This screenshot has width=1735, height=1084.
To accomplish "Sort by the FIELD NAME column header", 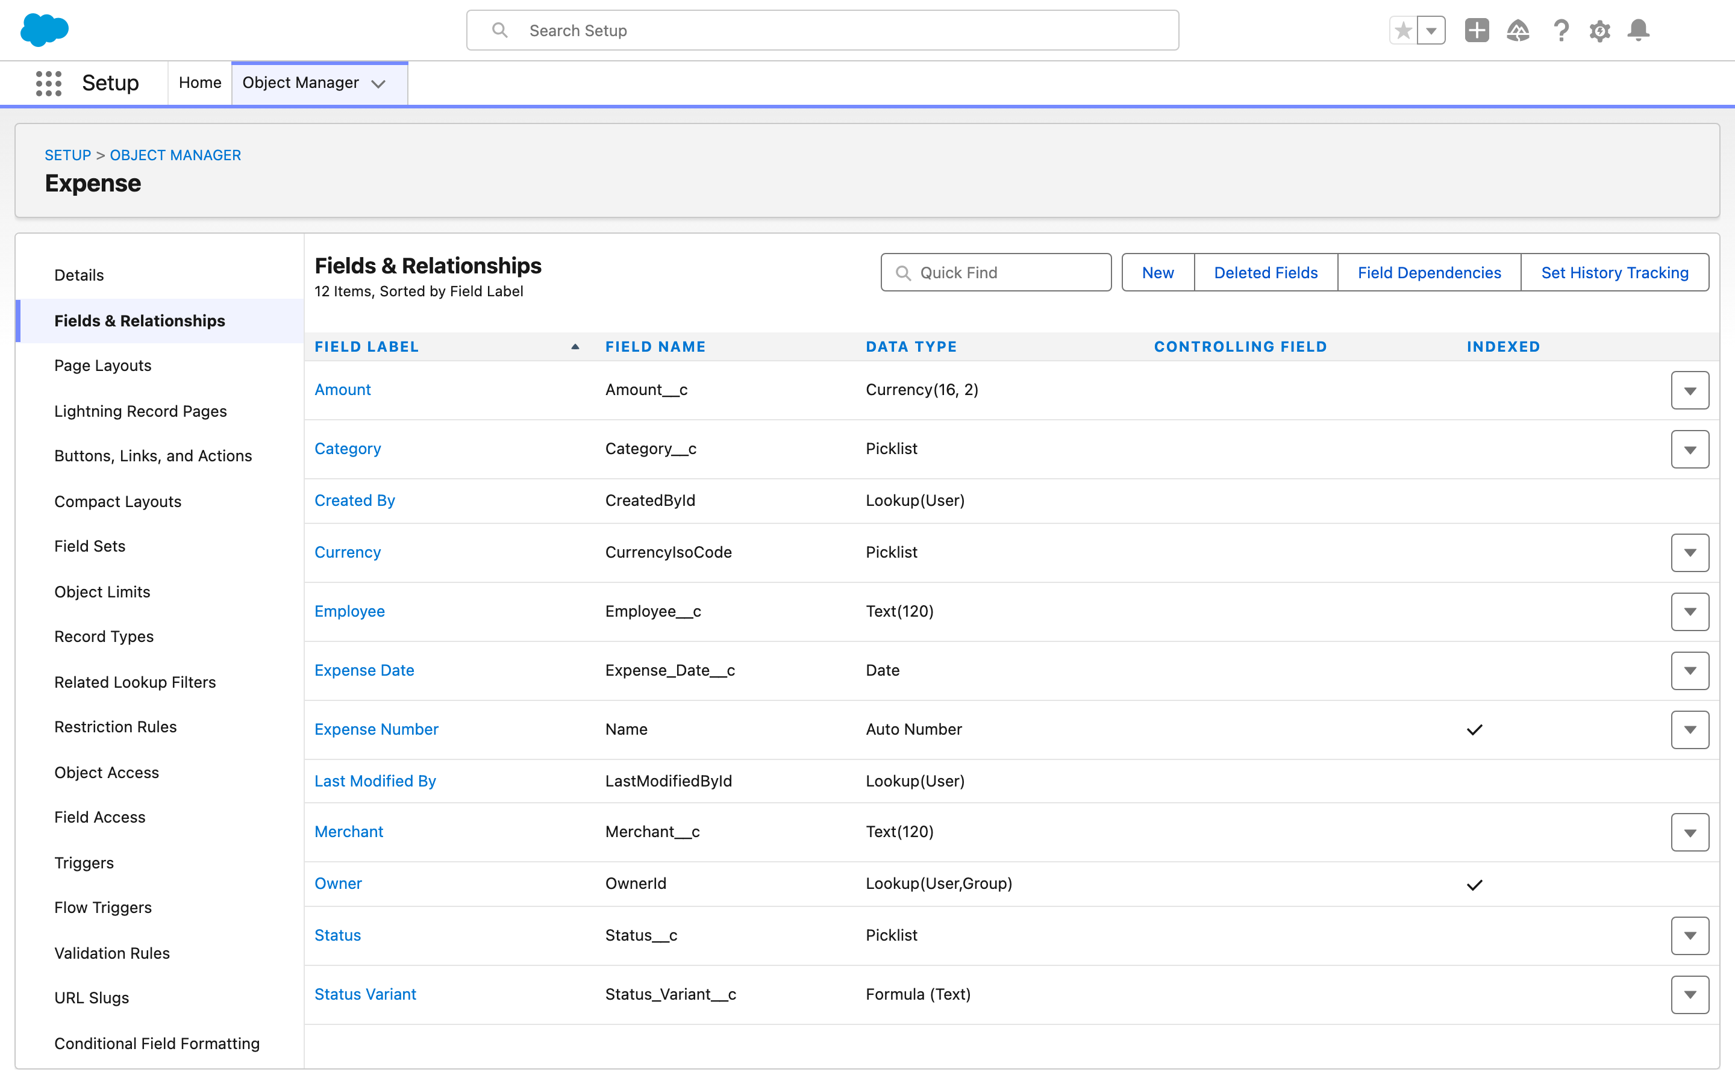I will click(655, 347).
